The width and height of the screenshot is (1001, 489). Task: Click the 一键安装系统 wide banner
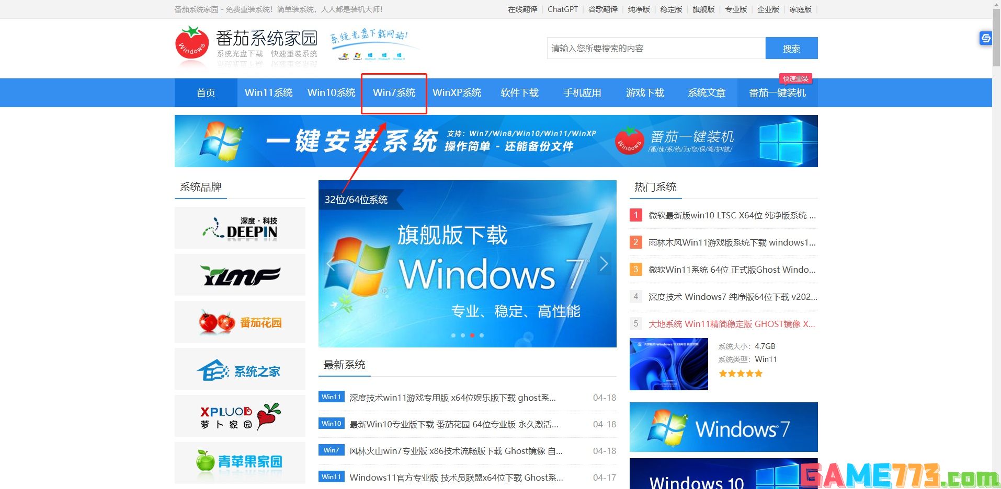coord(496,141)
